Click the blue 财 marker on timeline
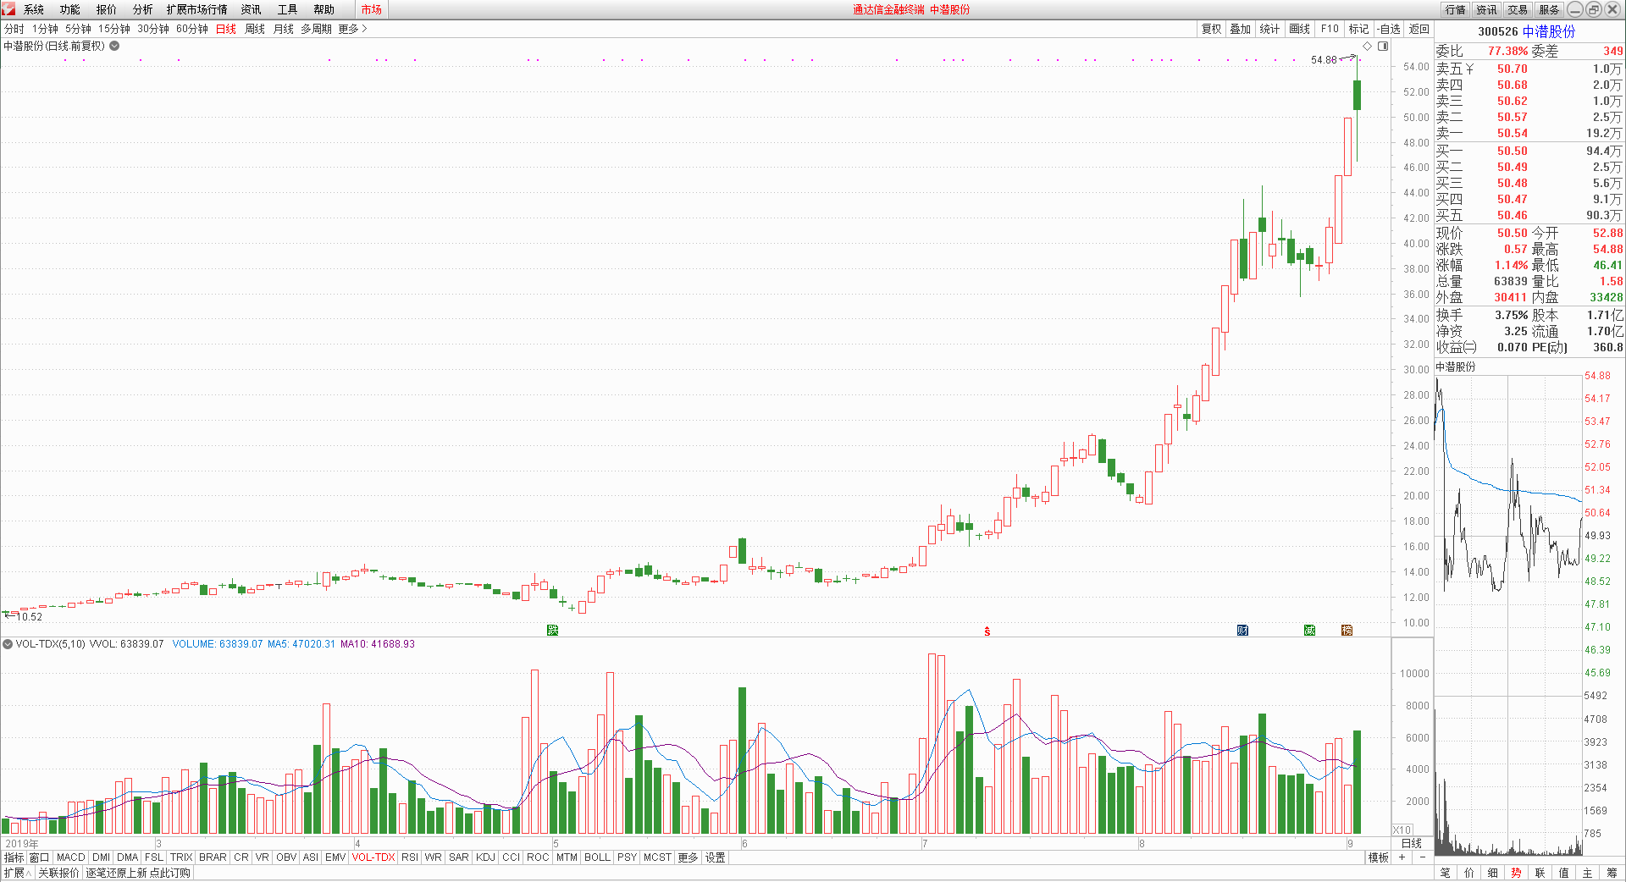This screenshot has height=882, width=1626. point(1242,630)
